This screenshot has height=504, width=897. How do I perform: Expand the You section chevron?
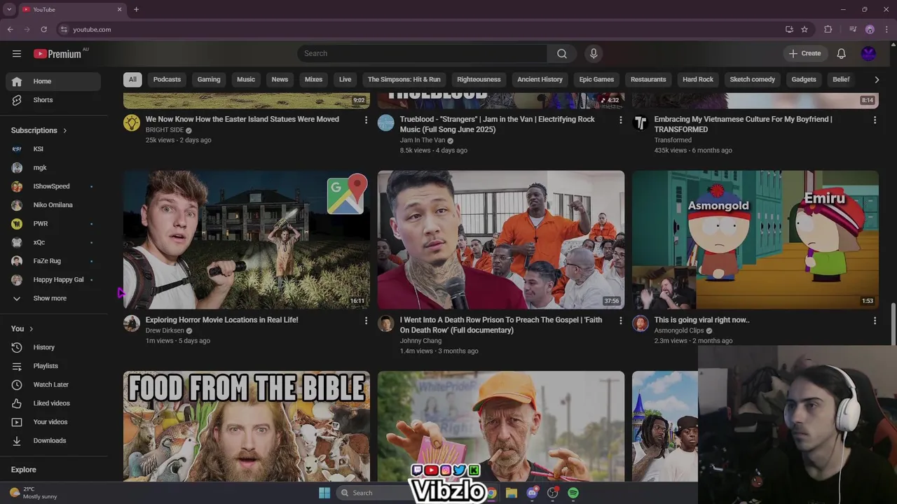point(31,329)
